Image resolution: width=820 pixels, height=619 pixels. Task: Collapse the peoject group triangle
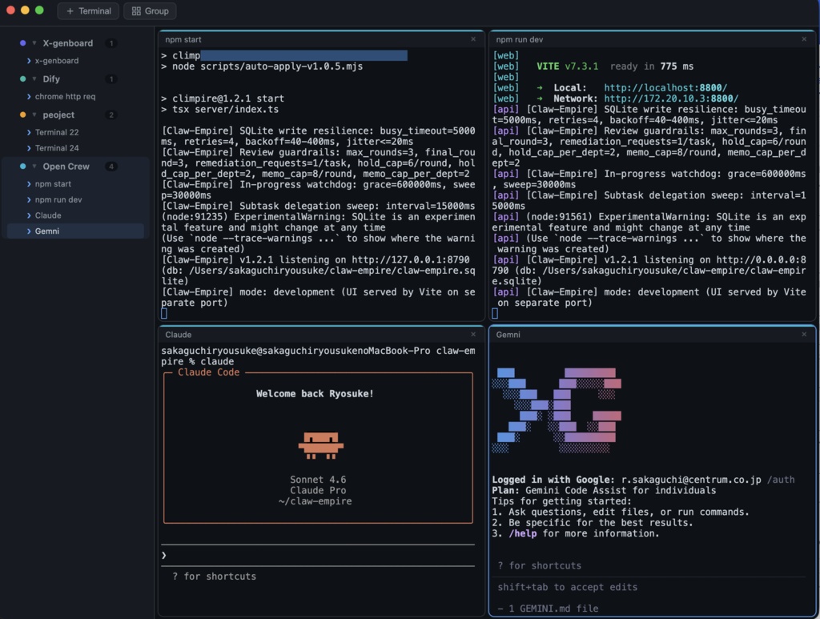tap(34, 115)
